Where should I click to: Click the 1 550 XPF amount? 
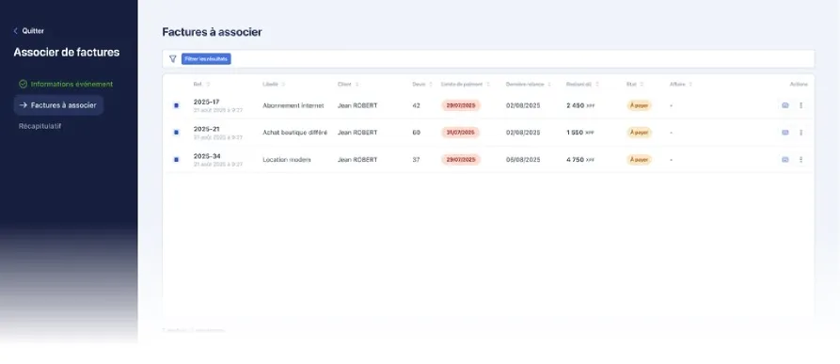[x=580, y=133]
